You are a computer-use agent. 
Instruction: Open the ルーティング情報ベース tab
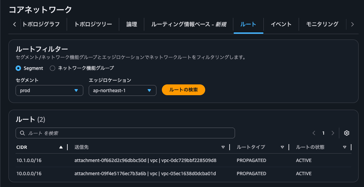189,24
